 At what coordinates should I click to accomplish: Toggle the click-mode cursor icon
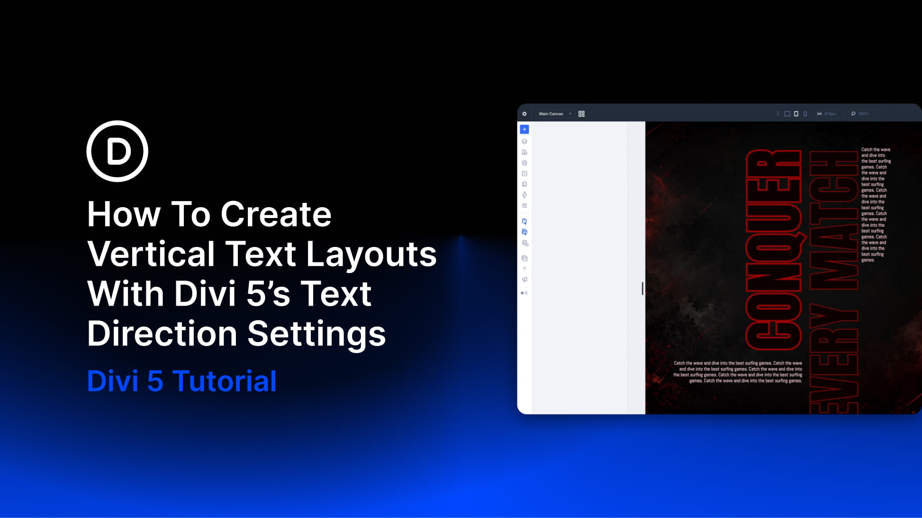(x=524, y=221)
